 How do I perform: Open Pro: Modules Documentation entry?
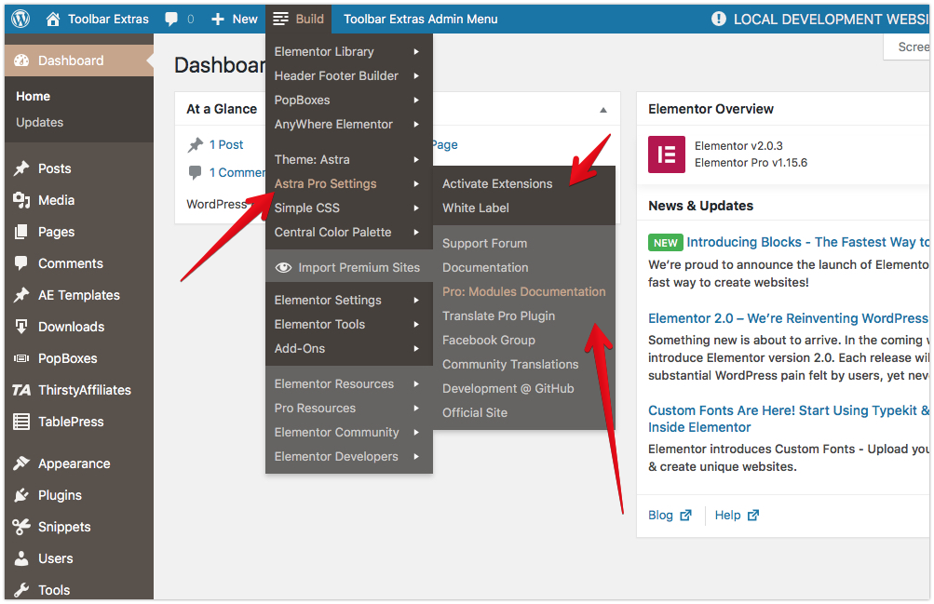coord(523,291)
